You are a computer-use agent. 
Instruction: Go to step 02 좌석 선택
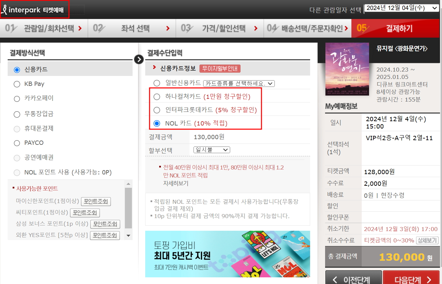pyautogui.click(x=132, y=28)
